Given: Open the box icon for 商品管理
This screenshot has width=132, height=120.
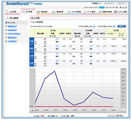Looking at the screenshot, I should pos(38,11).
